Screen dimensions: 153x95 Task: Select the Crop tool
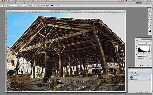(x=149, y=13)
